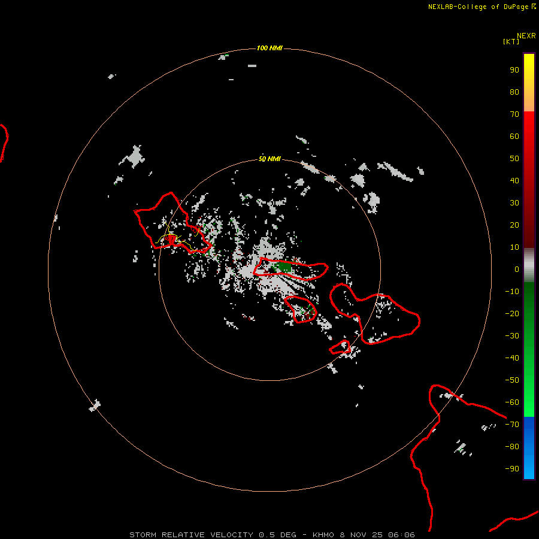The image size is (539, 539).
Task: Click the -80 value on the velocity scale
Action: tap(512, 447)
